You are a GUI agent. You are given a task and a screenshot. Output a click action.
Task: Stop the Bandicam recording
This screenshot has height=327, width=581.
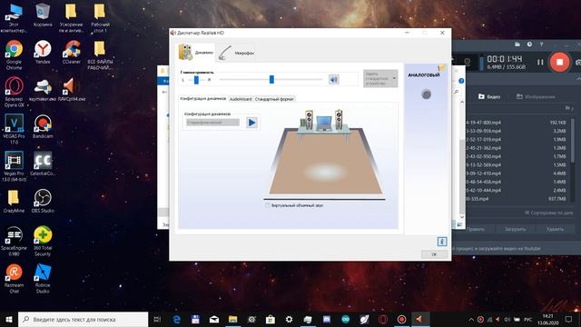[x=559, y=62]
